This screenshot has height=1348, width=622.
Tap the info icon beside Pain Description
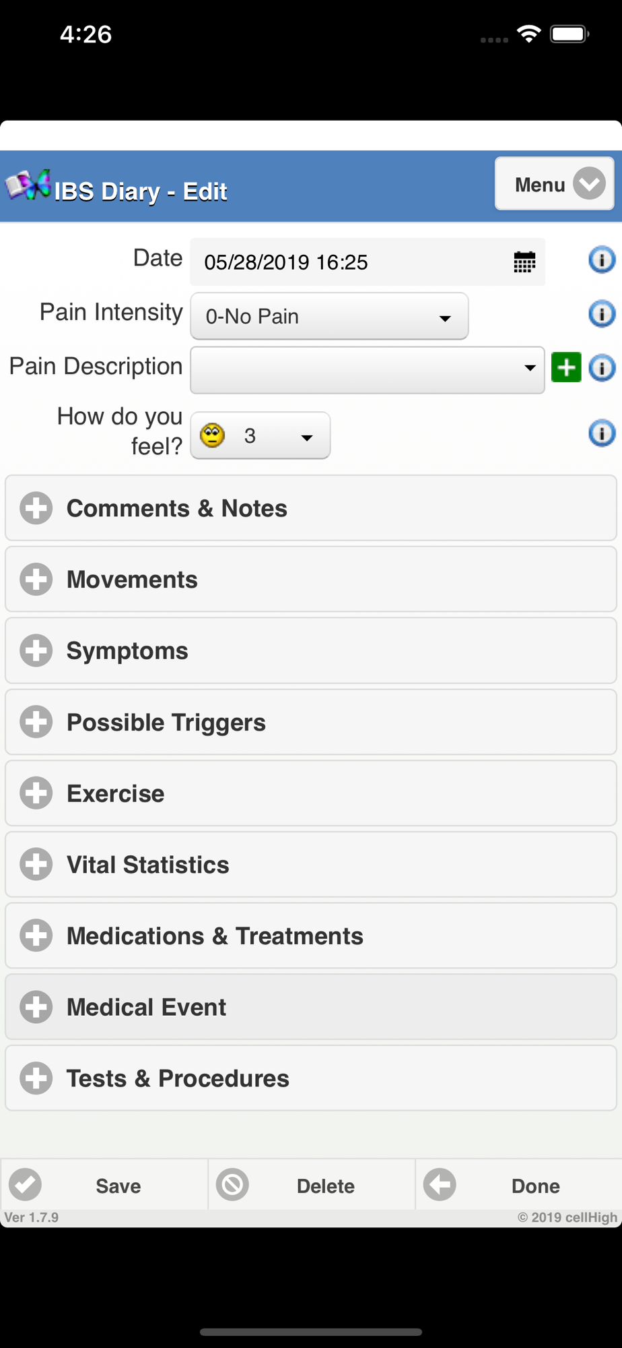pyautogui.click(x=601, y=367)
